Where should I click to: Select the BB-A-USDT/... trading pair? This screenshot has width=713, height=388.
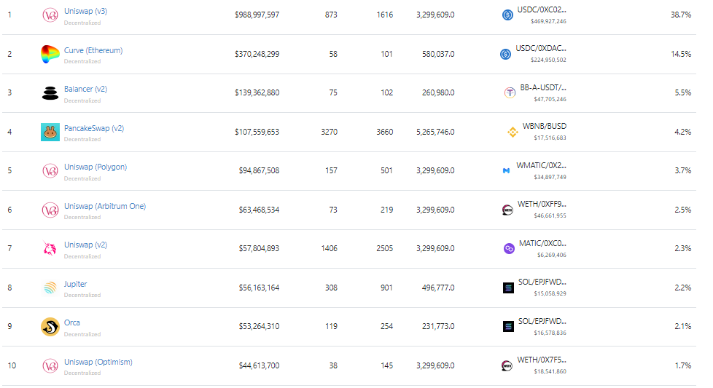pyautogui.click(x=543, y=87)
